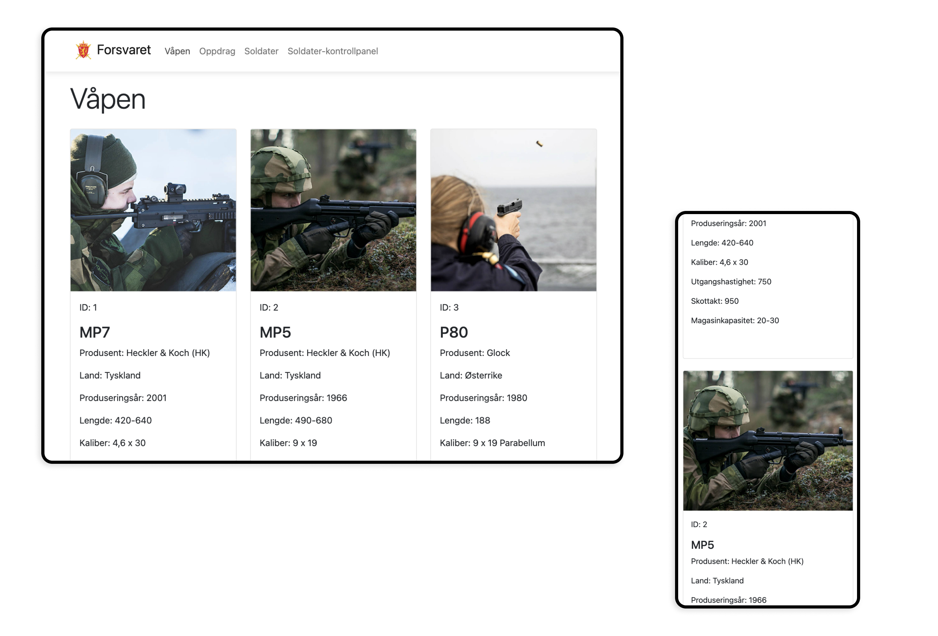Go to the Soldater navigation item

261,51
